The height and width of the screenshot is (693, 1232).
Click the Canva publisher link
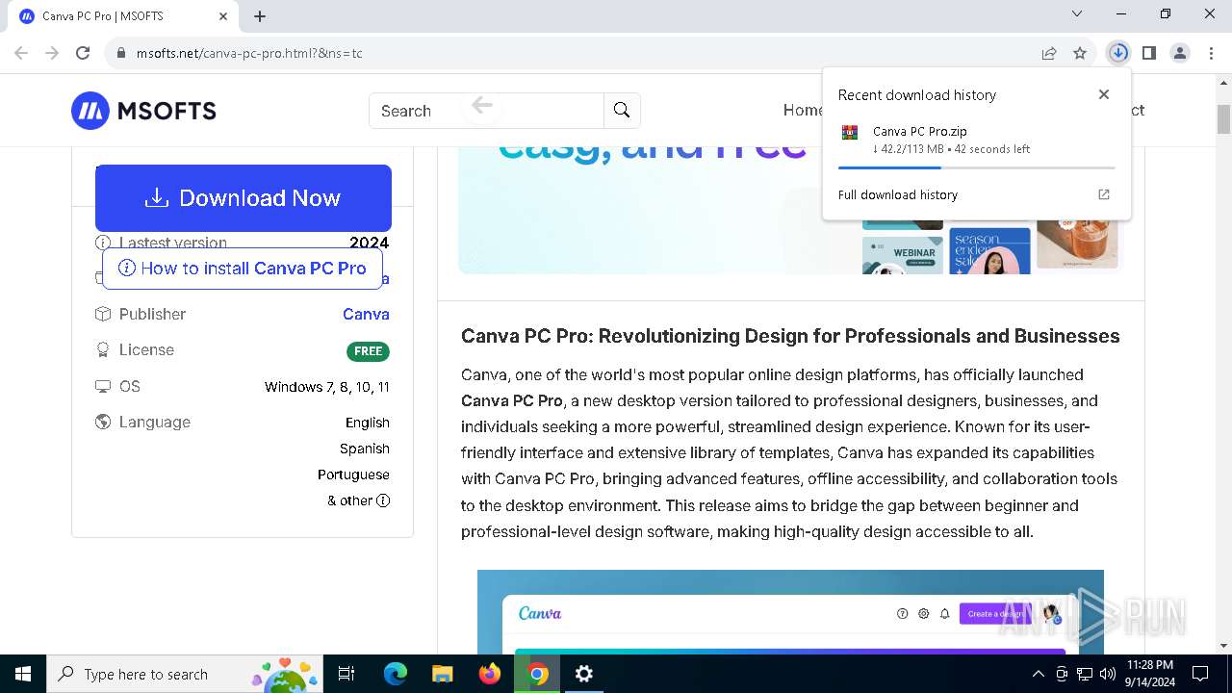tap(366, 314)
